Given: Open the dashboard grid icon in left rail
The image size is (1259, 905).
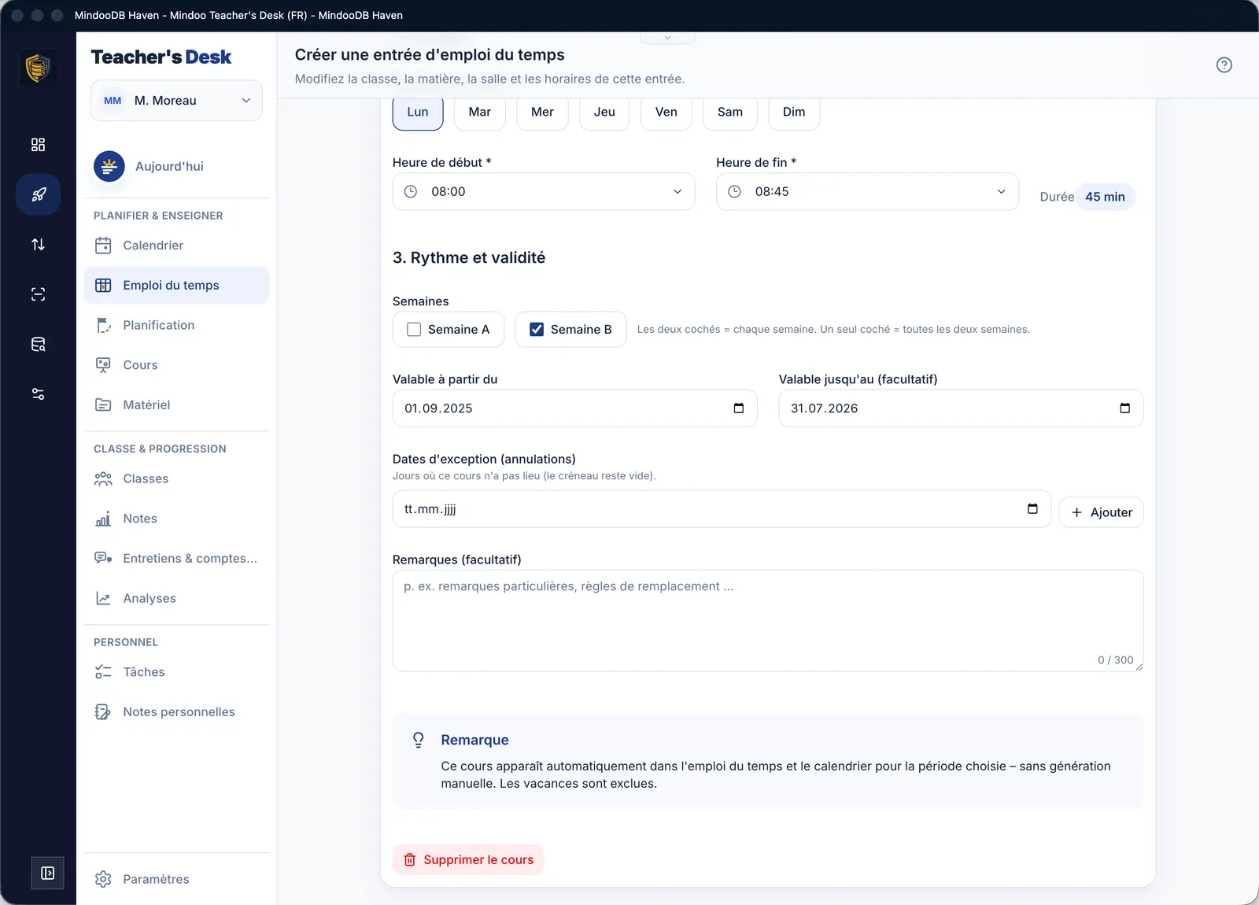Looking at the screenshot, I should coord(38,145).
